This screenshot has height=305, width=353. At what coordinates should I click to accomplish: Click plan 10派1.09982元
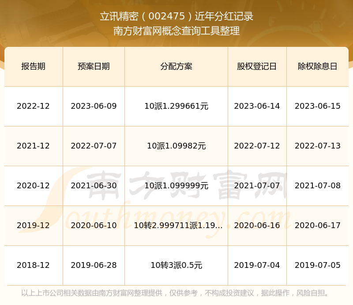click(x=176, y=146)
